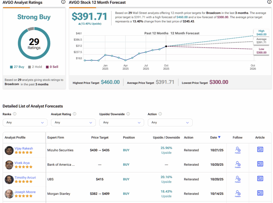The height and width of the screenshot is (203, 273).
Task: Open Joseph Moore analyst profile link
Action: [25, 192]
